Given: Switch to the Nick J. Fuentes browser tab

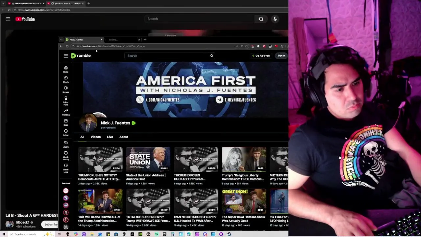Looking at the screenshot, I should (x=84, y=39).
